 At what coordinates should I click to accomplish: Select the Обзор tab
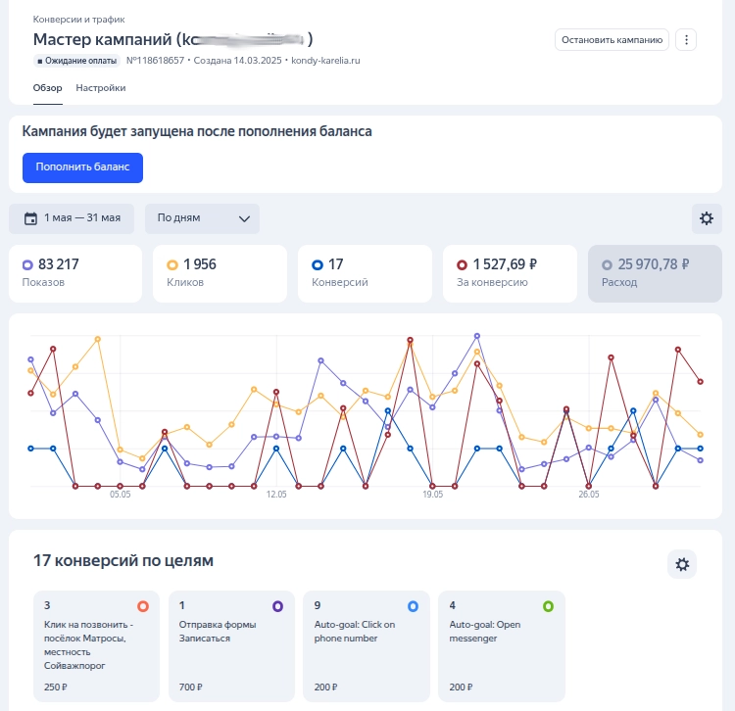click(x=48, y=88)
